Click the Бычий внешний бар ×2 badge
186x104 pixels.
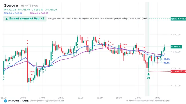pos(25,18)
